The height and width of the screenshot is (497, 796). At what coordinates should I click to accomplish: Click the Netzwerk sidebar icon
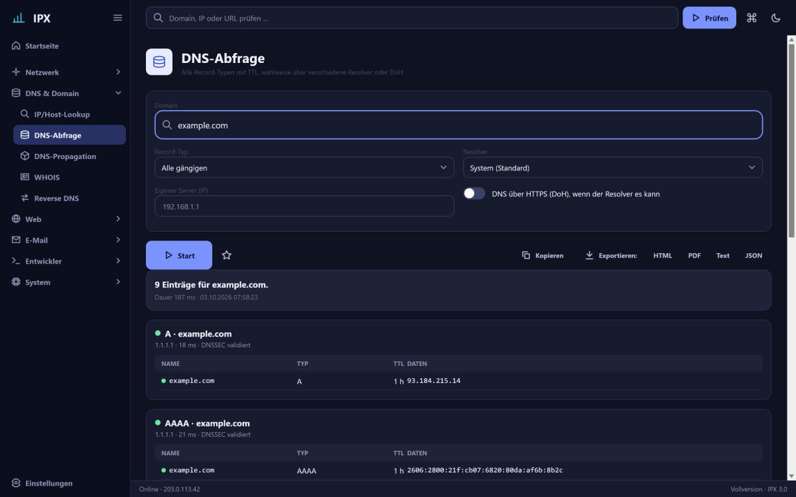(17, 72)
